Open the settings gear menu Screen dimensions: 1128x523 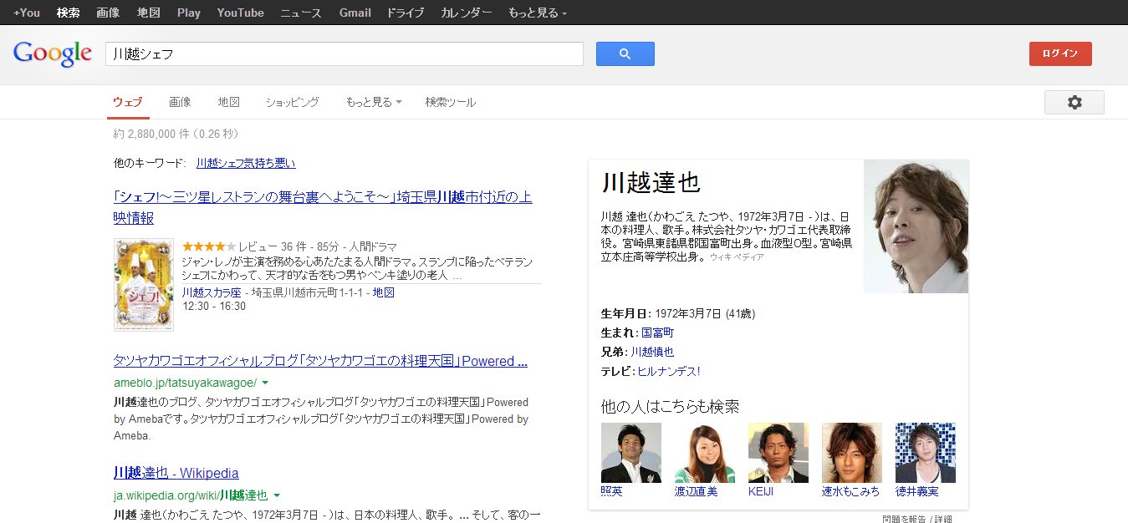tap(1074, 102)
